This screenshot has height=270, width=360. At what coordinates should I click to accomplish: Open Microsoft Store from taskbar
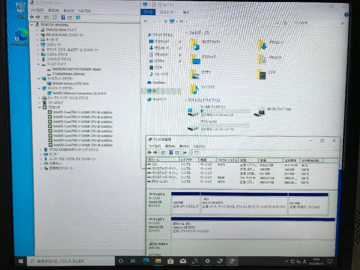[170, 261]
